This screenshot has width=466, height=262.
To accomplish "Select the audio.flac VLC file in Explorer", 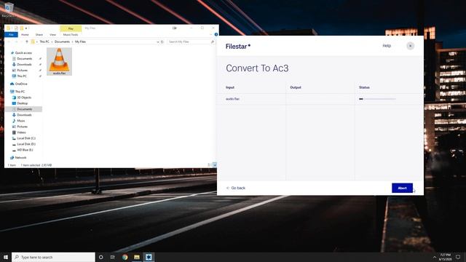I will (x=59, y=61).
